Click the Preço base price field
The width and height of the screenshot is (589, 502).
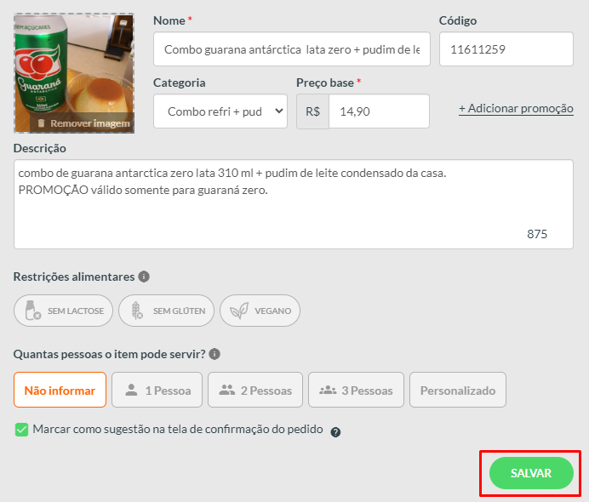[x=379, y=111]
